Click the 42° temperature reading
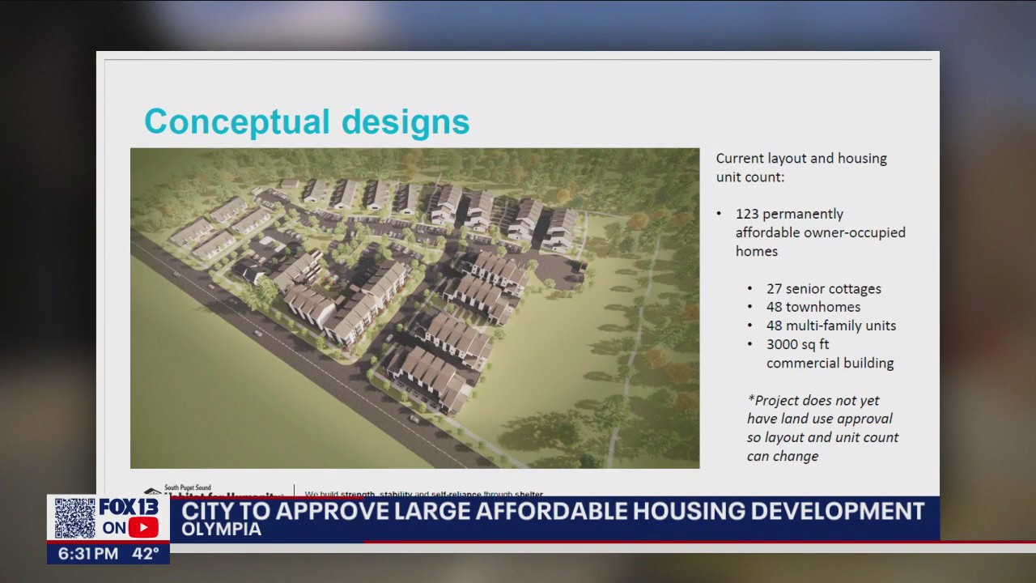This screenshot has width=1036, height=583. point(145,554)
